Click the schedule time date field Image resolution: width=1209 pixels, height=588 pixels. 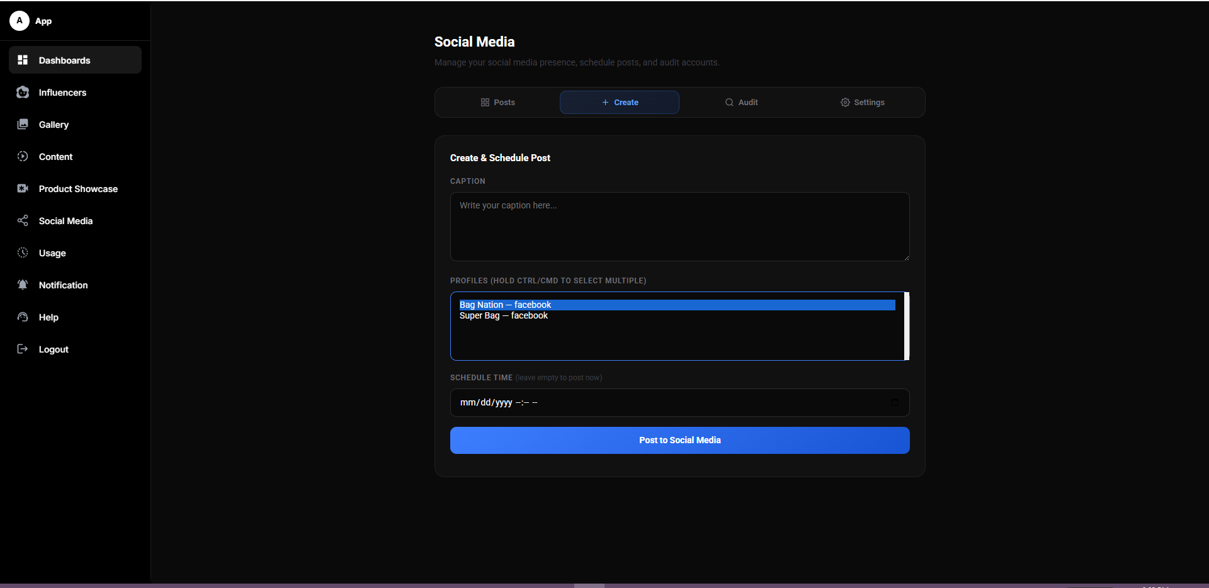click(680, 402)
